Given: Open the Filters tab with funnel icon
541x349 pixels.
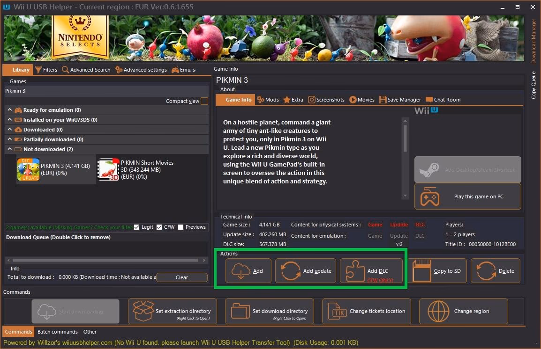Looking at the screenshot, I should tap(46, 70).
